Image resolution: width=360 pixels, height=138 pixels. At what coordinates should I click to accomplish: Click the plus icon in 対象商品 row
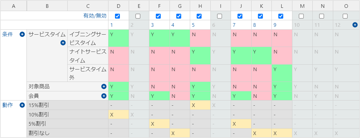[104, 86]
